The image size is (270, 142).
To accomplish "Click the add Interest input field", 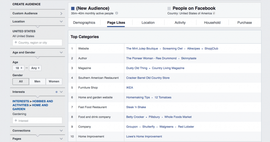I will 37,120.
